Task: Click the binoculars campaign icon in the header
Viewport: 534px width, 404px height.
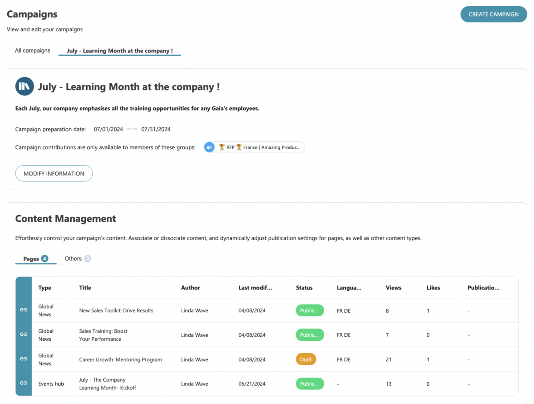Action: [24, 86]
